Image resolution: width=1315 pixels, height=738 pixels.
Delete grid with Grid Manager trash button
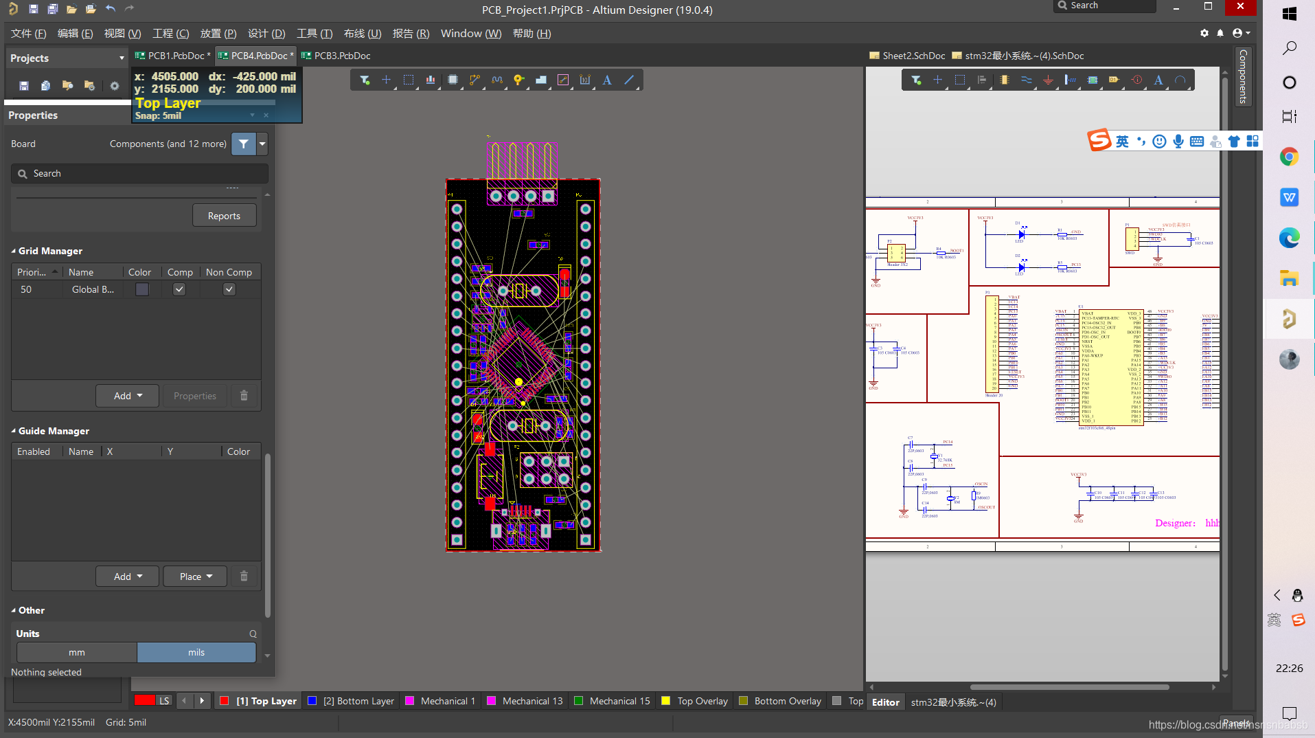[x=244, y=396]
